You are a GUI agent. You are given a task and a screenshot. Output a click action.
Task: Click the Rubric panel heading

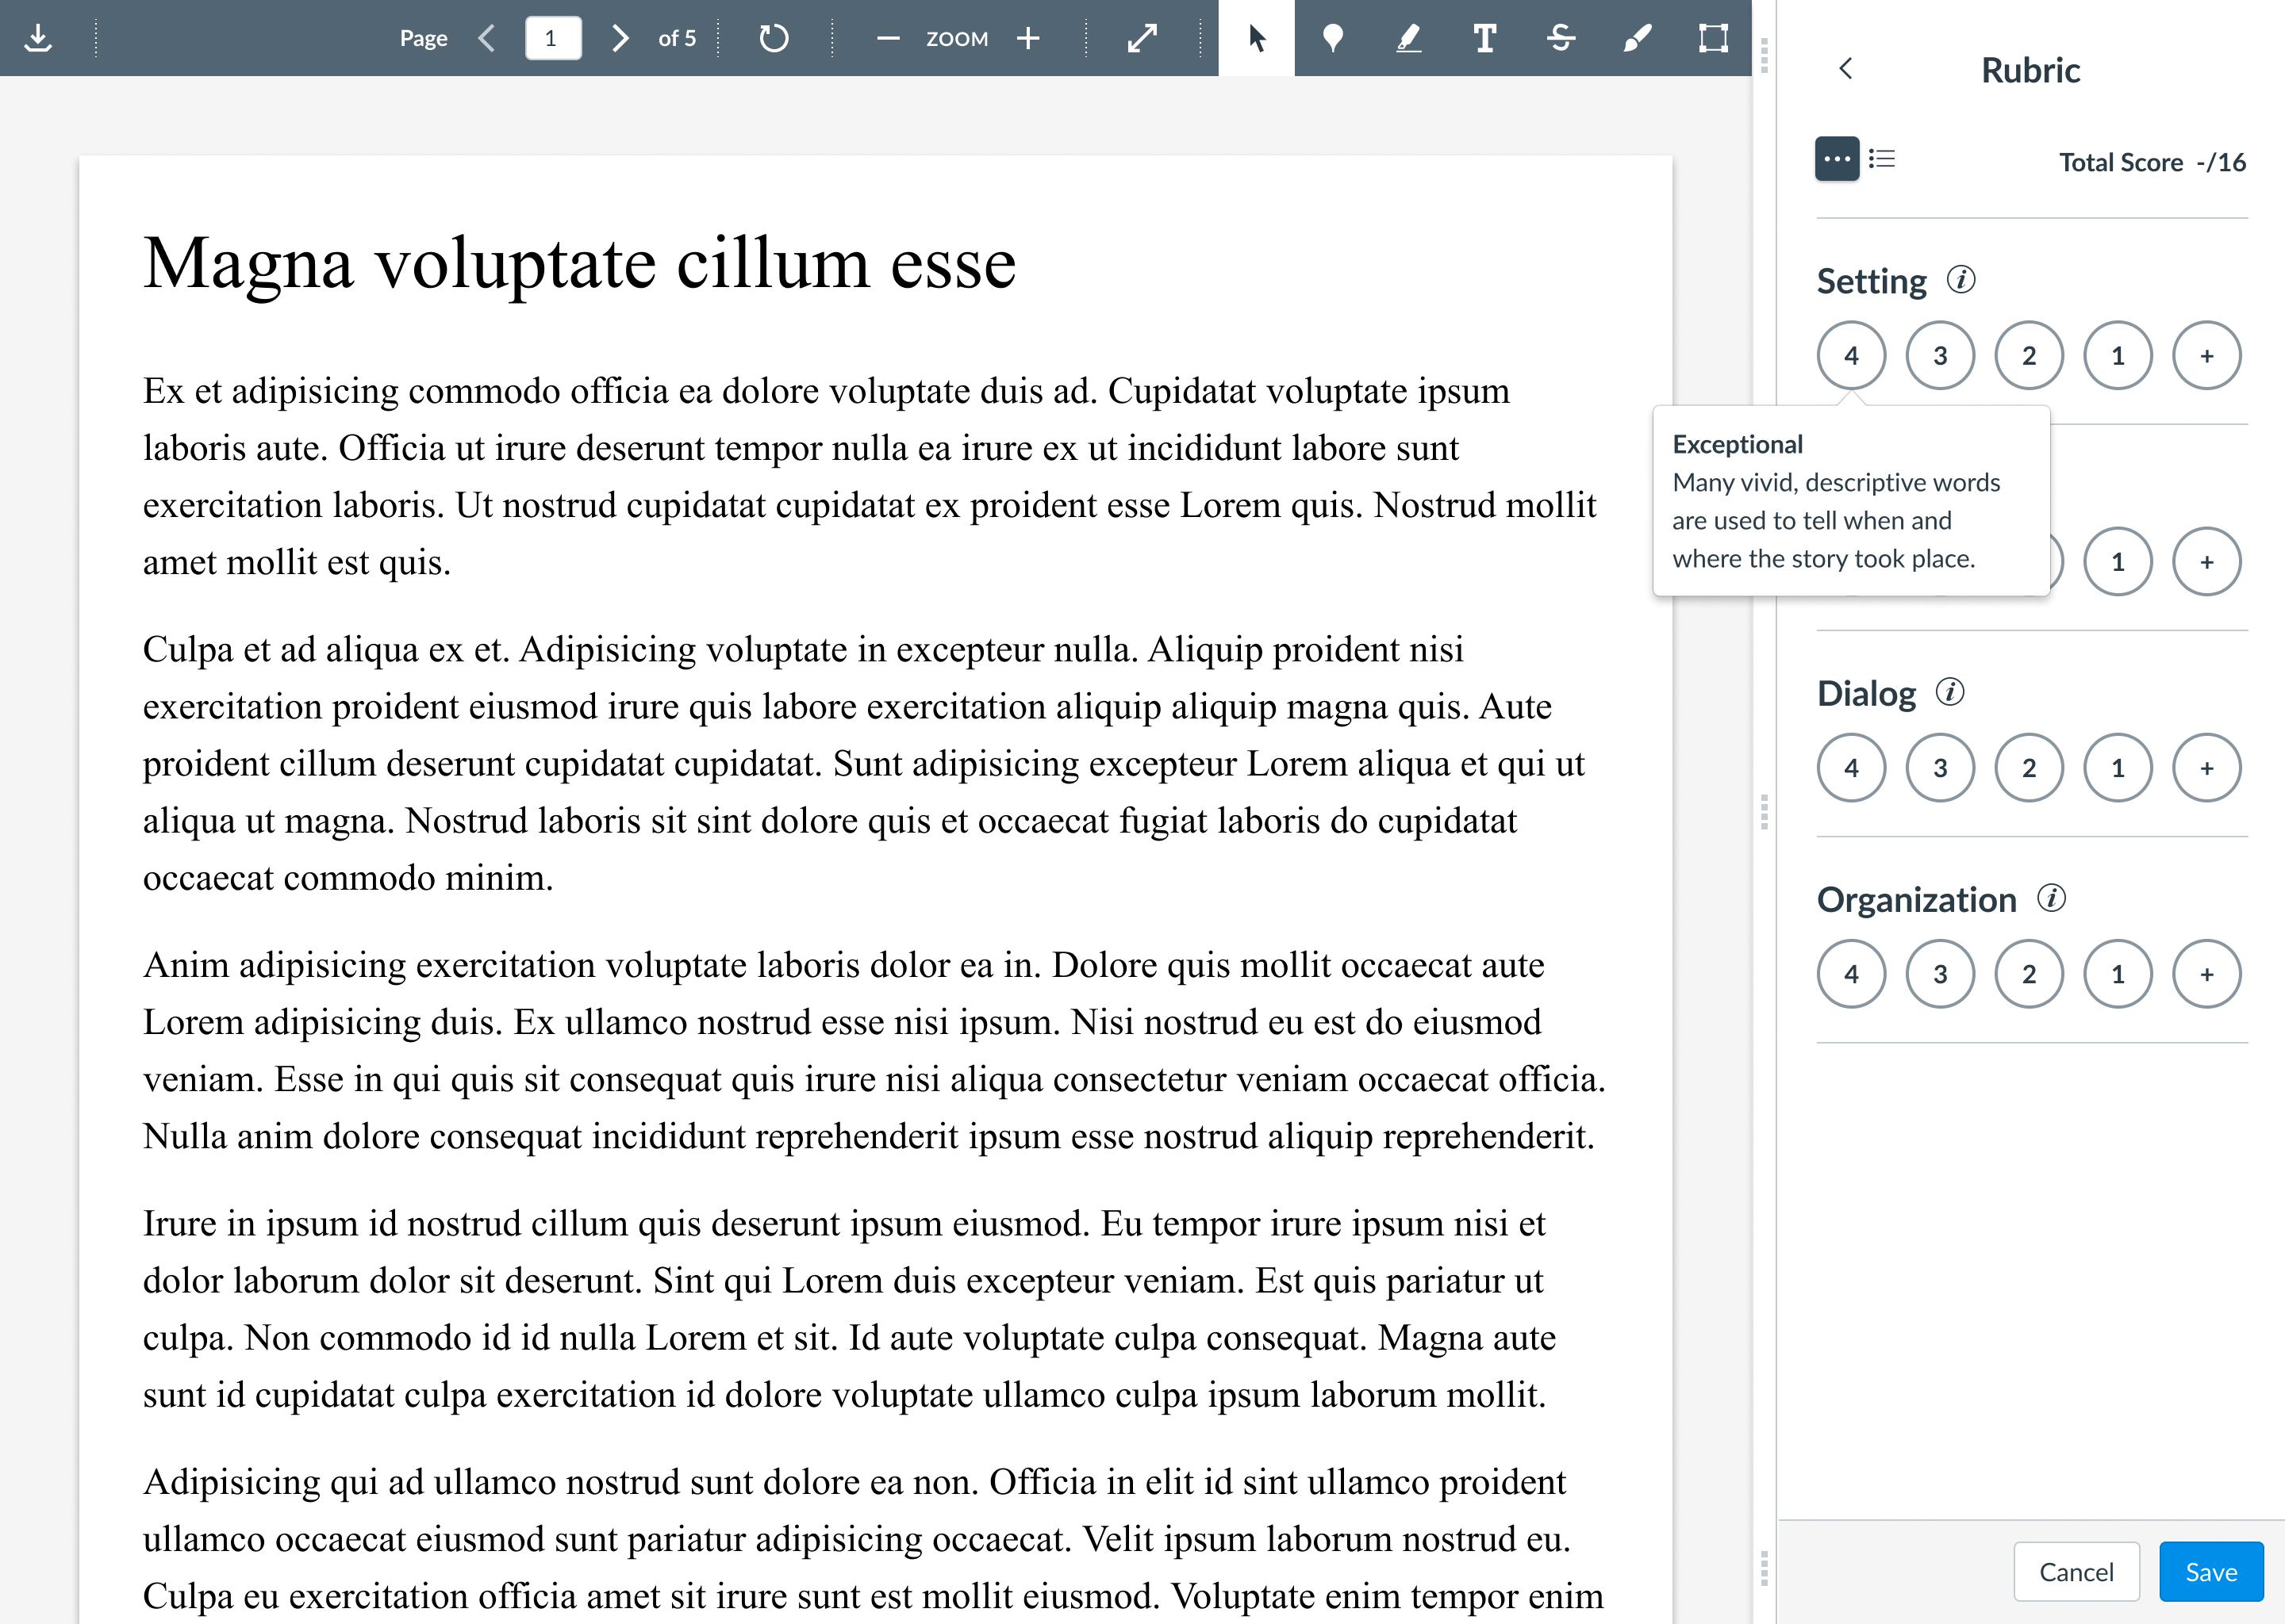(2030, 70)
